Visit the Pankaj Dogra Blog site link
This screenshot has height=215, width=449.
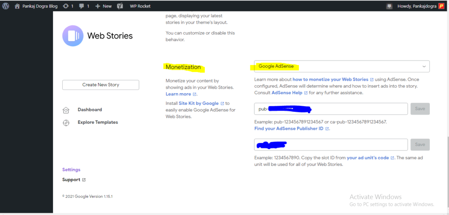coord(36,6)
